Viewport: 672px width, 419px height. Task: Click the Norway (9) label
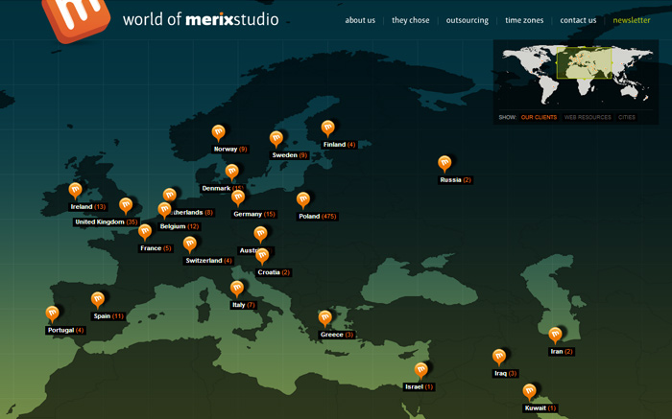tap(230, 149)
